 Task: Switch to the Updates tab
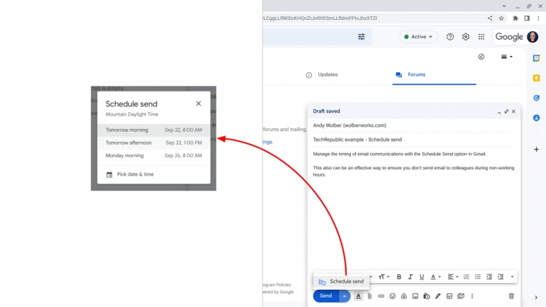click(322, 74)
